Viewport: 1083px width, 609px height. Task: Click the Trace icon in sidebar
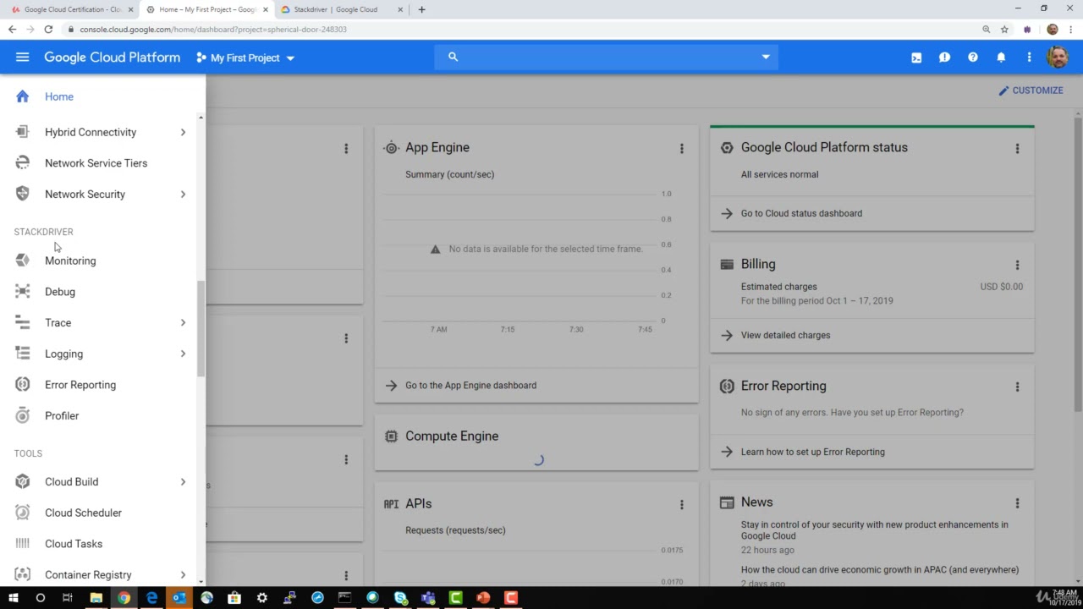coord(23,322)
